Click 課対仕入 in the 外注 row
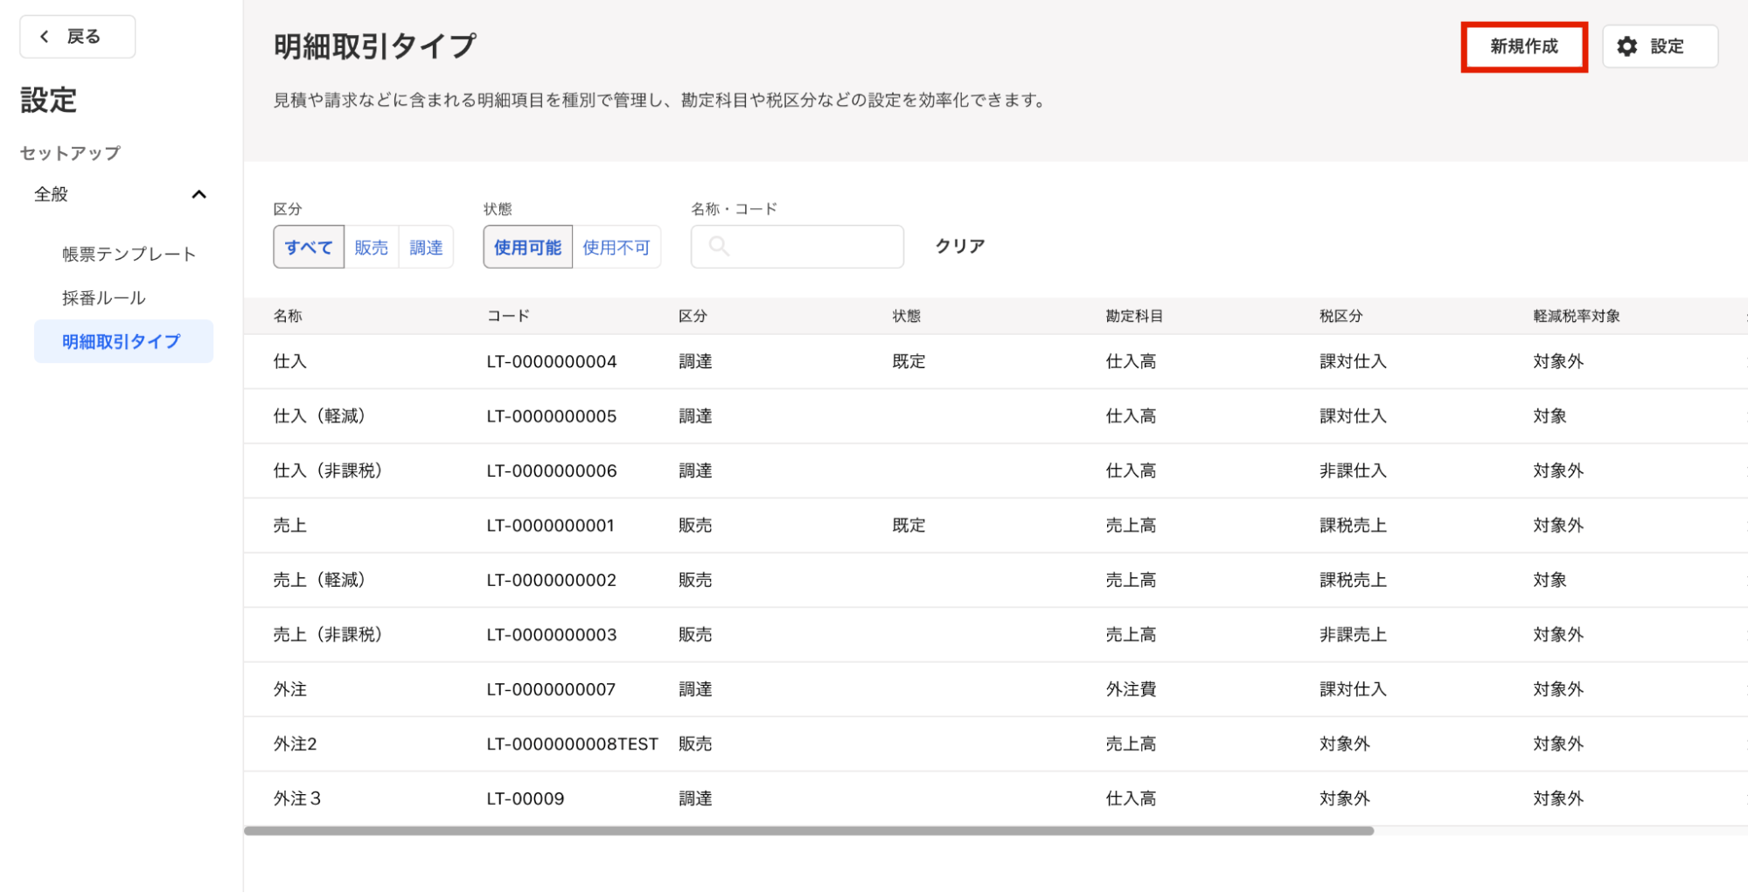Screen dimensions: 1748x893 (1353, 689)
